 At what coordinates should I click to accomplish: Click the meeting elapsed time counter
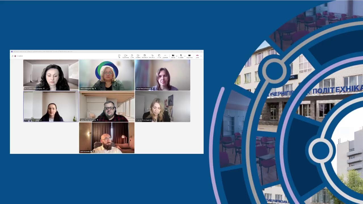(20, 56)
